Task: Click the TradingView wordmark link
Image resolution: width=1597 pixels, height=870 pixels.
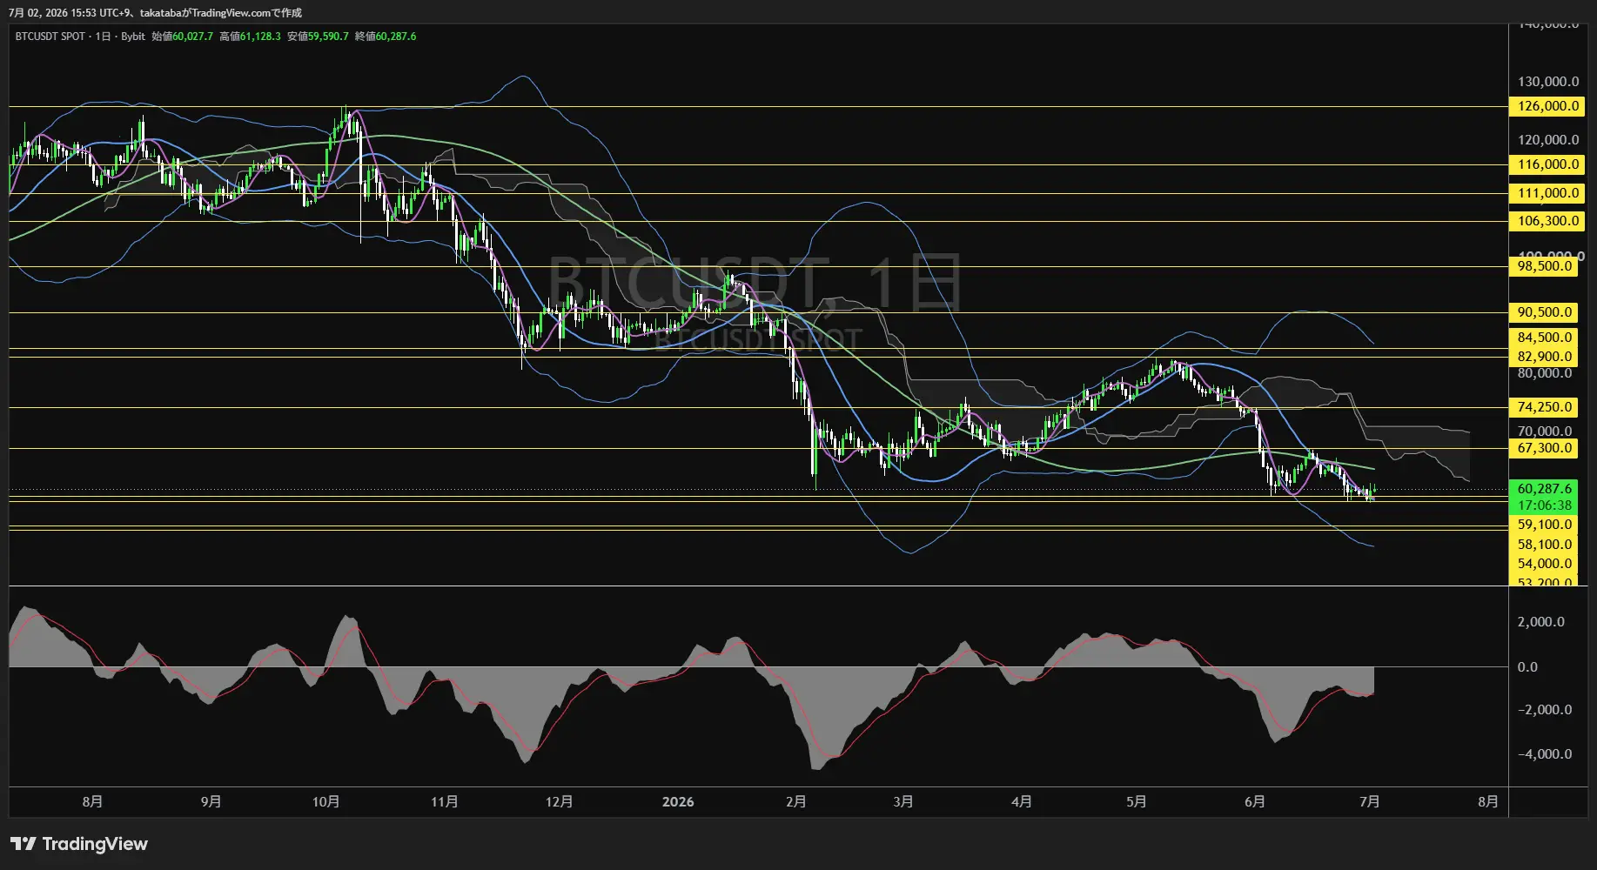Action: (x=95, y=844)
